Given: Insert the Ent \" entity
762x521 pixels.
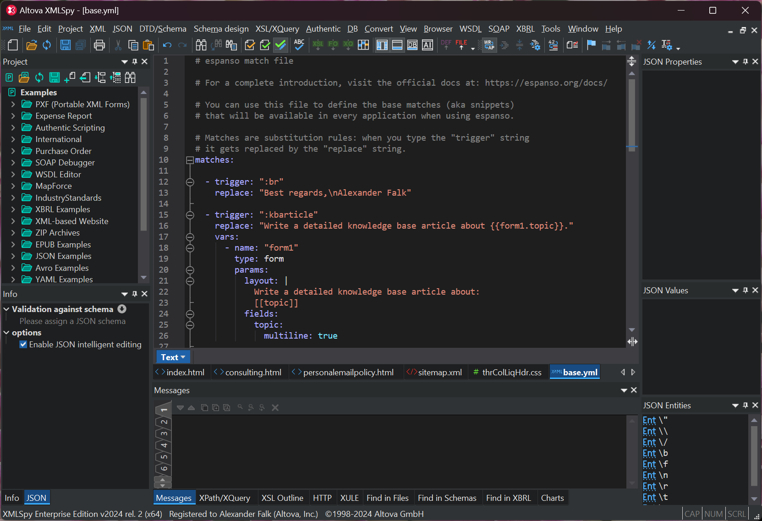Looking at the screenshot, I should pos(655,420).
